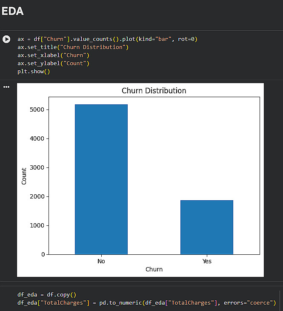Place cursor in the value_counts().plot code line

click(x=107, y=39)
